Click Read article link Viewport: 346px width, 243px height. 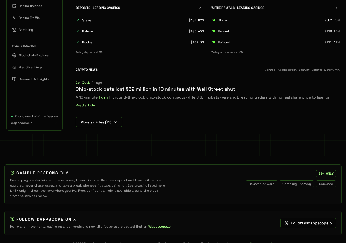pos(87,105)
